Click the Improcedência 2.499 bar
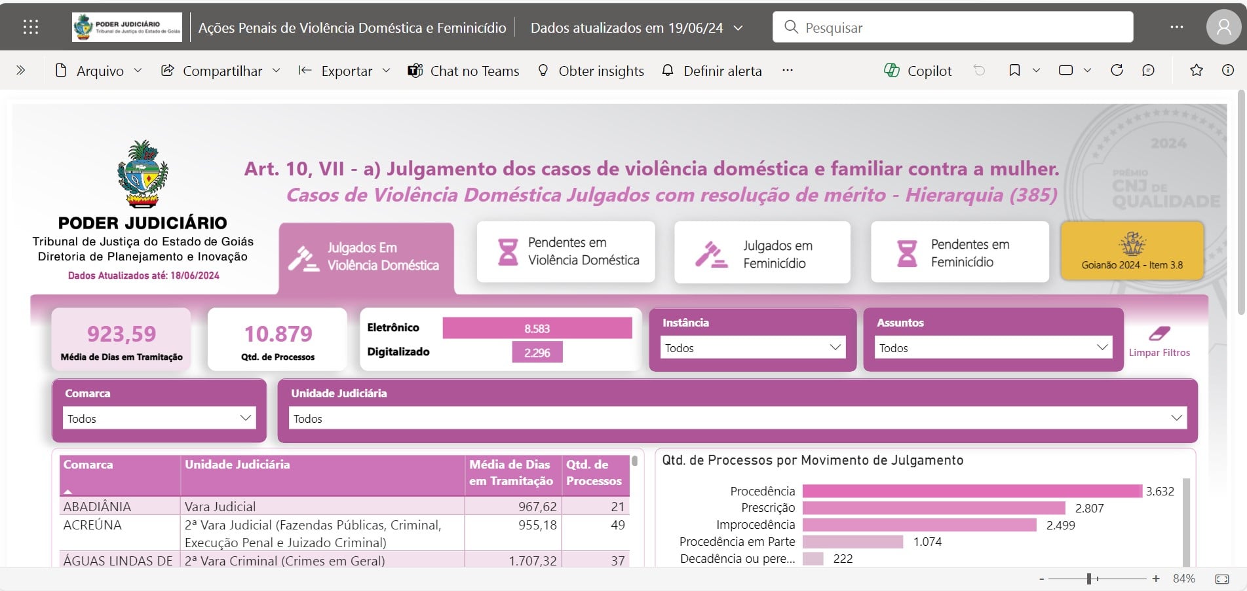1247x591 pixels. pos(919,525)
